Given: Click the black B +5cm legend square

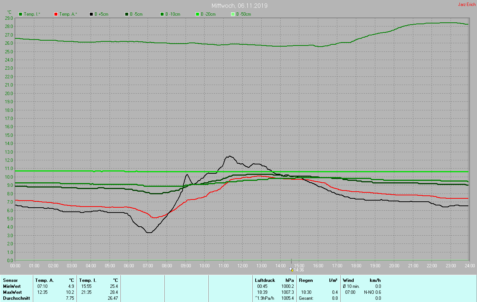Looking at the screenshot, I should [91, 14].
